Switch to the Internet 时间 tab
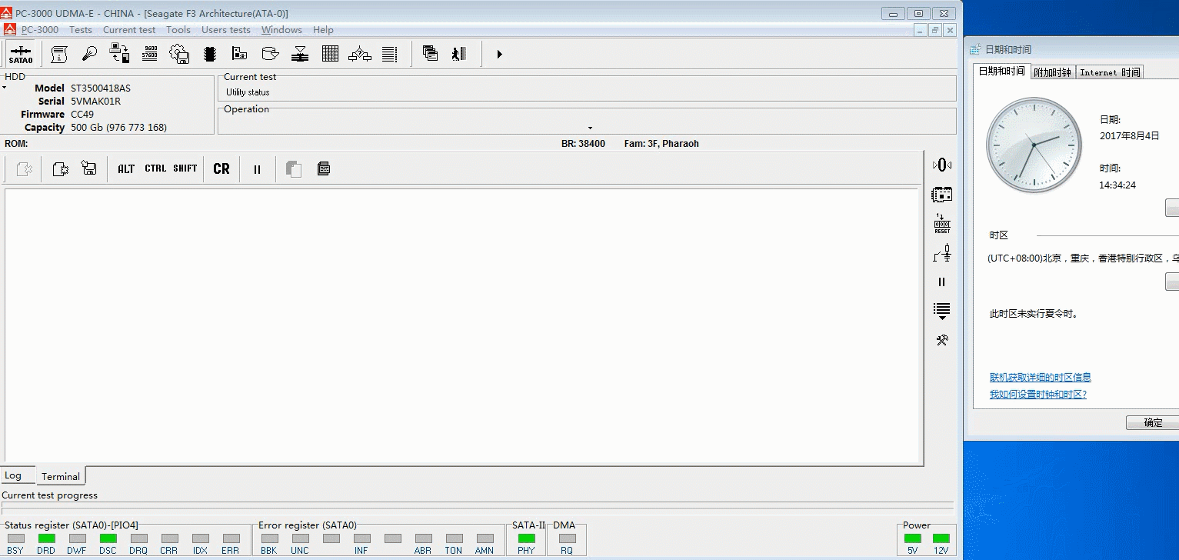Image resolution: width=1179 pixels, height=560 pixels. (x=1110, y=72)
